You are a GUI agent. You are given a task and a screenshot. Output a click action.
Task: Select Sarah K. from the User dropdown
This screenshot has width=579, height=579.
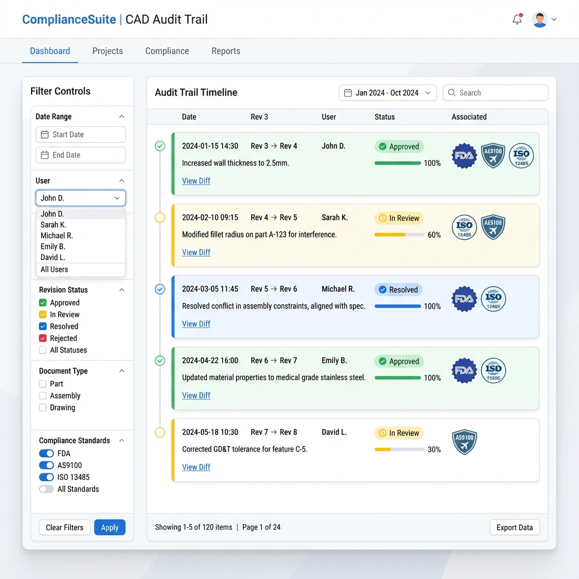(x=54, y=224)
